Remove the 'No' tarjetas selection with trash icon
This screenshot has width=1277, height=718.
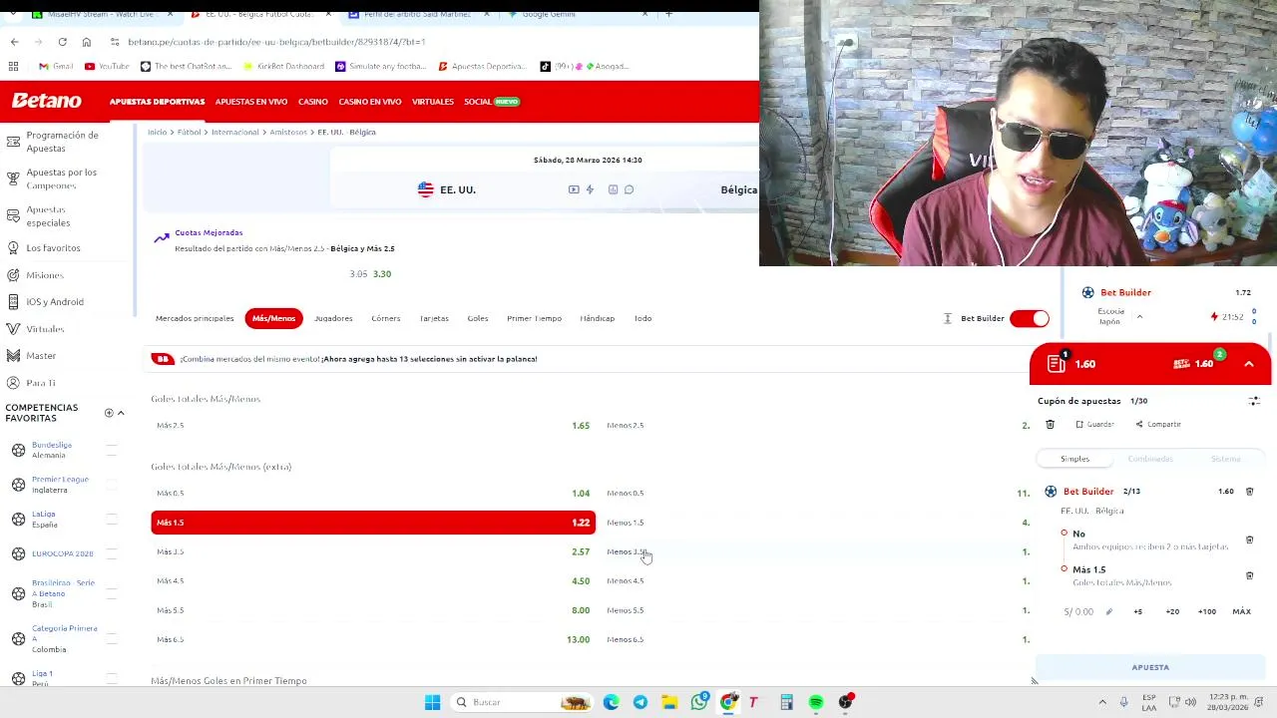point(1249,540)
